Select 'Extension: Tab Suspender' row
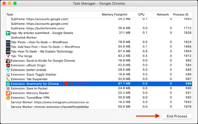The width and height of the screenshot is (198, 124). coord(99,79)
